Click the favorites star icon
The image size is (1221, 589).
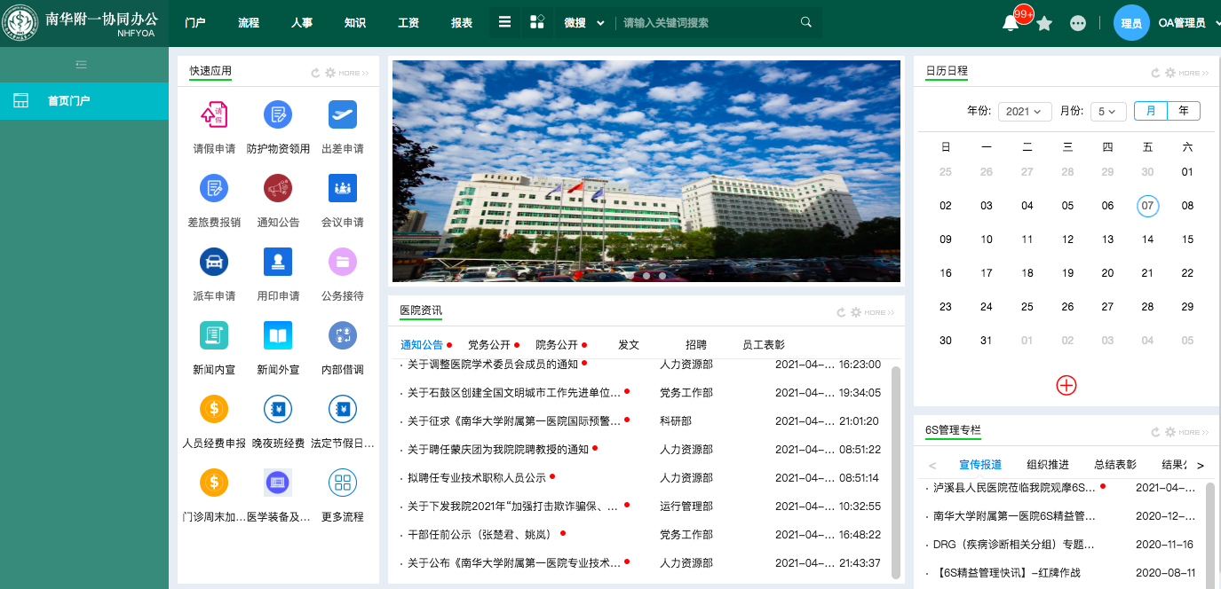click(x=1044, y=24)
